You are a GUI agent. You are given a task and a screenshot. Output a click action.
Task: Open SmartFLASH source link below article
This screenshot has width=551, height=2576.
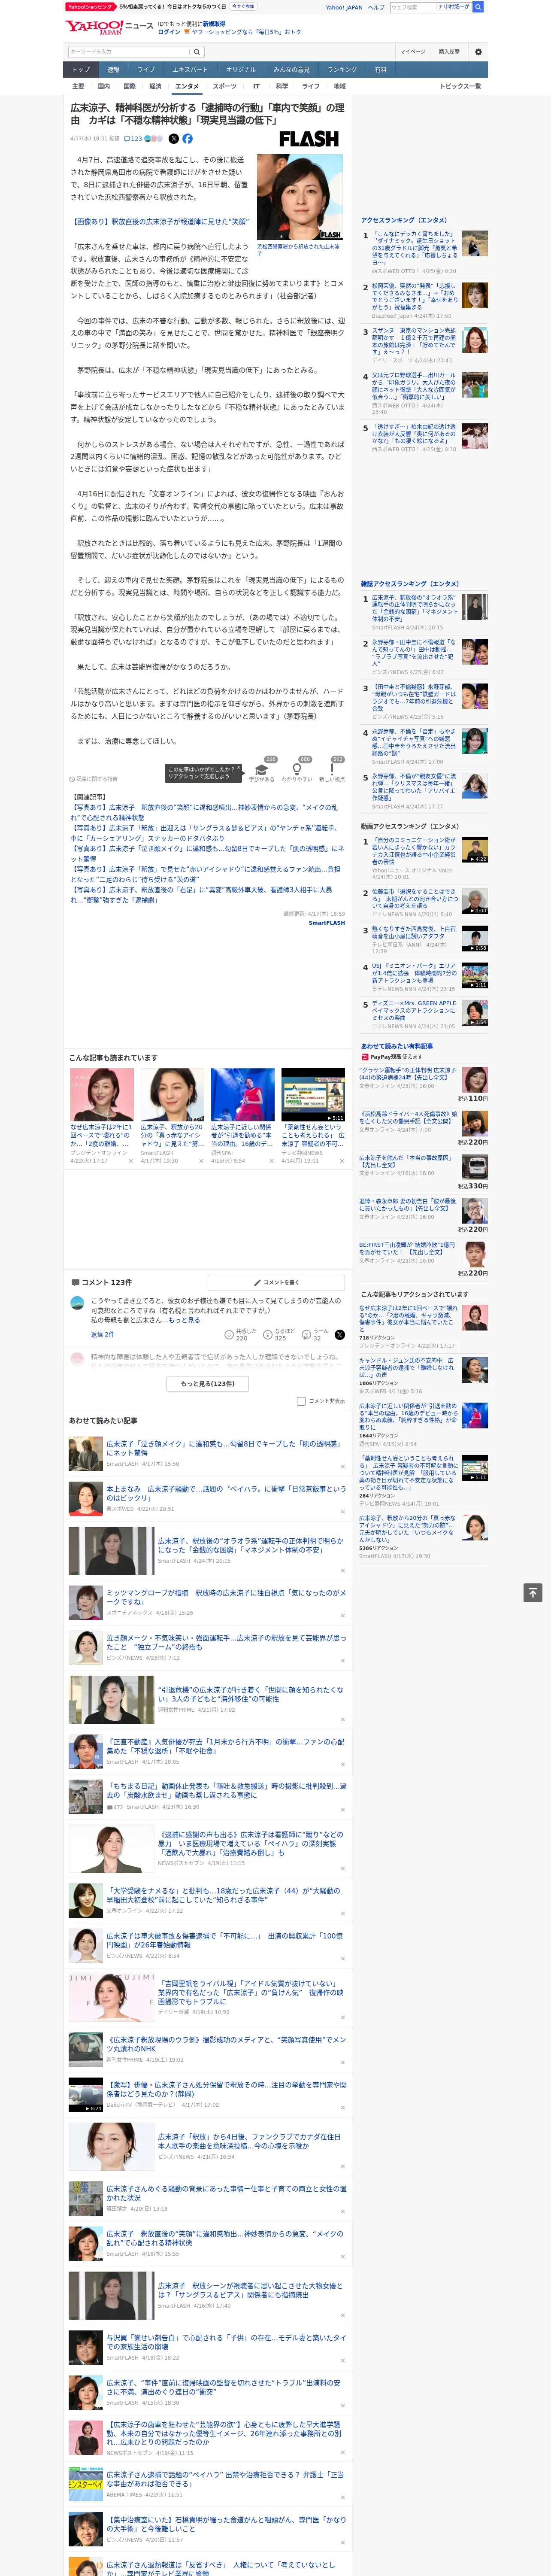[x=326, y=923]
